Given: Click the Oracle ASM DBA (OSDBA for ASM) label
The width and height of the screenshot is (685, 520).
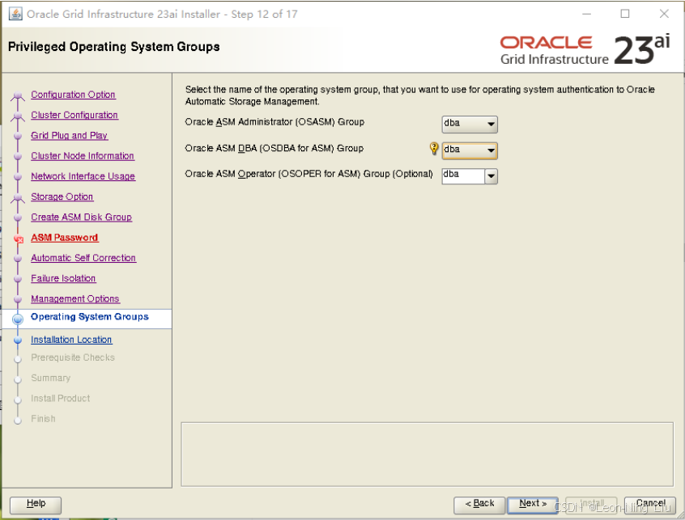Looking at the screenshot, I should (274, 148).
